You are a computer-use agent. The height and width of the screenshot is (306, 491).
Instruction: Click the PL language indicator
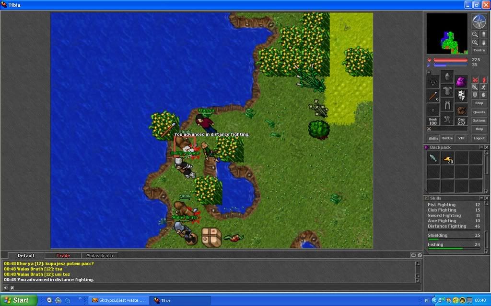click(427, 300)
